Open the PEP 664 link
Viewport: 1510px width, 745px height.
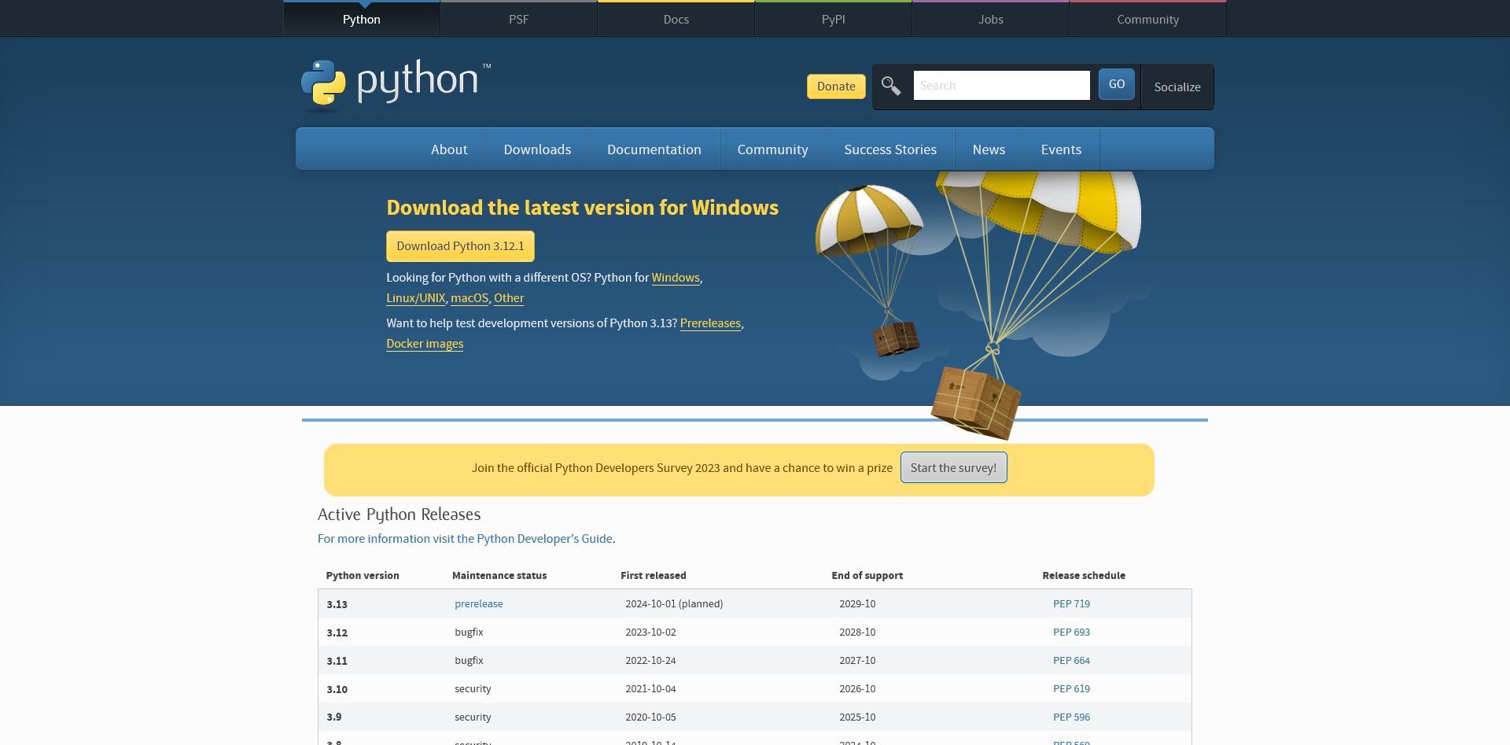[x=1071, y=661]
